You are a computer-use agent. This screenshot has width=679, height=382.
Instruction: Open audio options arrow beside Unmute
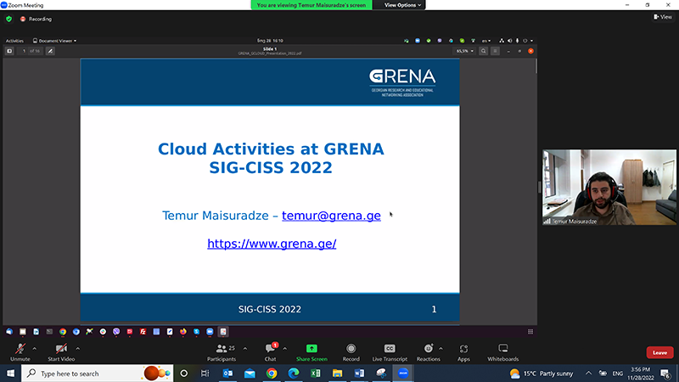[x=35, y=348]
